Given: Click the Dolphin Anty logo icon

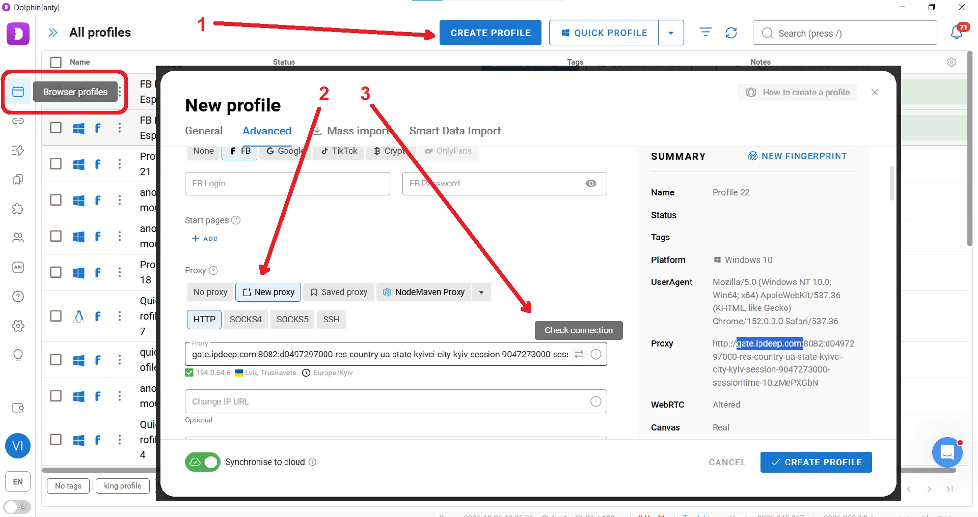Looking at the screenshot, I should coord(18,34).
